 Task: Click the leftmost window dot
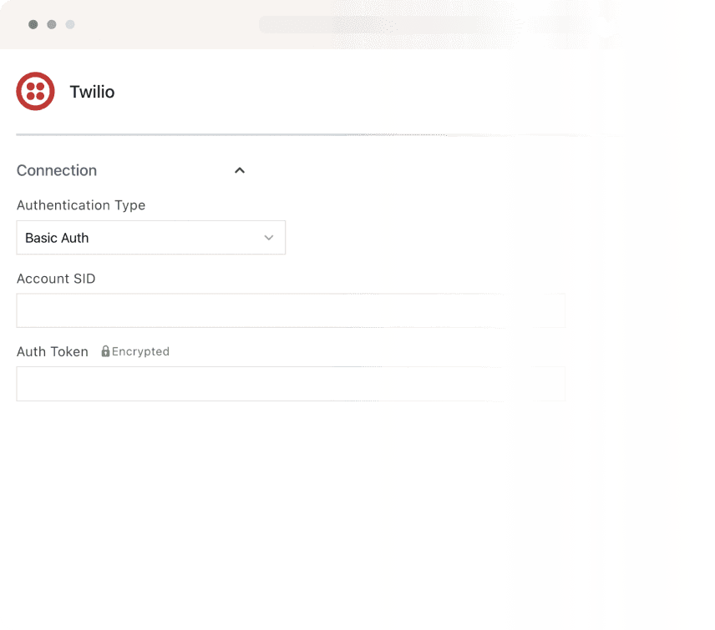click(x=33, y=25)
